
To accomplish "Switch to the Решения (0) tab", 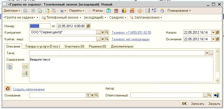I will click(97, 46).
